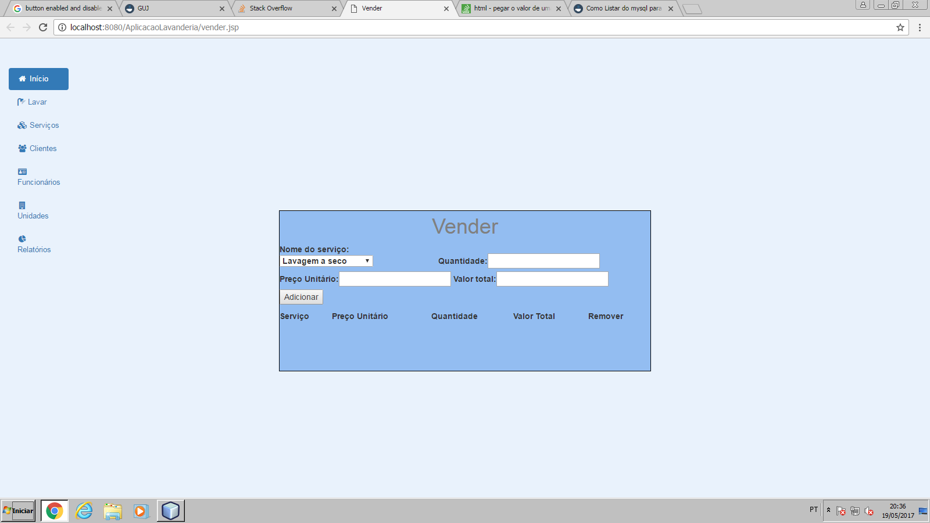Viewport: 930px width, 523px height.
Task: Click the browser address bar URL
Action: pos(155,27)
